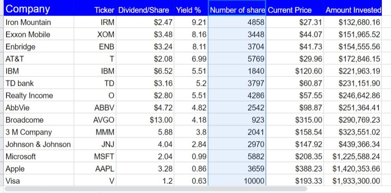Select the ABBV ticker cell
Screen dimensions: 391x193
click(x=95, y=108)
